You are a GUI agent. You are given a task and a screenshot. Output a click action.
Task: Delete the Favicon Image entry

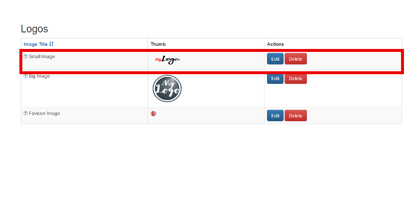[296, 115]
